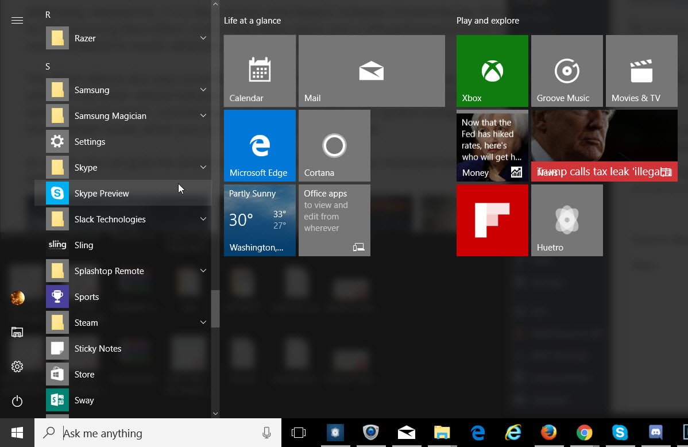The width and height of the screenshot is (688, 447).
Task: Open Settings gear in Start sidebar
Action: pyautogui.click(x=17, y=367)
